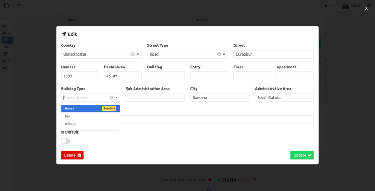The height and width of the screenshot is (191, 375).
Task: Click the green Update button
Action: (x=302, y=155)
